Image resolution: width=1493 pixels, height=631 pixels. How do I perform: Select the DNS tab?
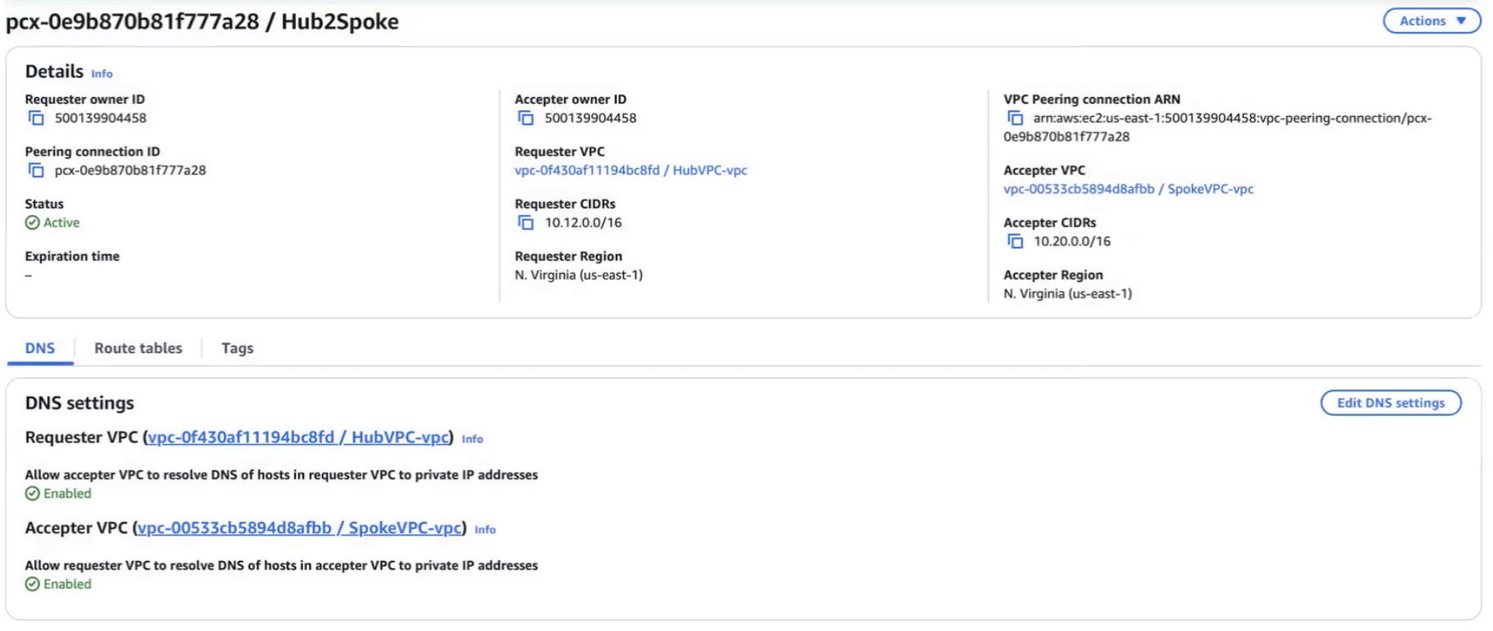40,348
